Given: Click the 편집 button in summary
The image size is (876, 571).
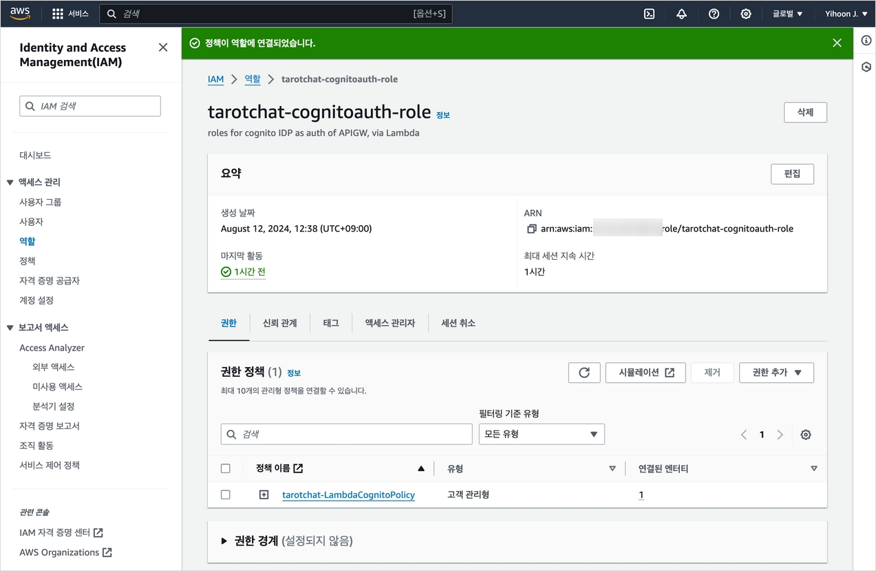Looking at the screenshot, I should pyautogui.click(x=792, y=174).
